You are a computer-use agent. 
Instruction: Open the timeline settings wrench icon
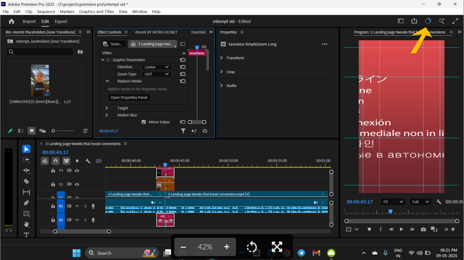[88, 161]
